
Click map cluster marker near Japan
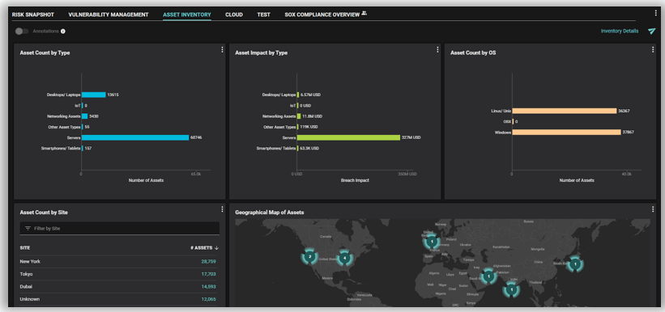575,264
